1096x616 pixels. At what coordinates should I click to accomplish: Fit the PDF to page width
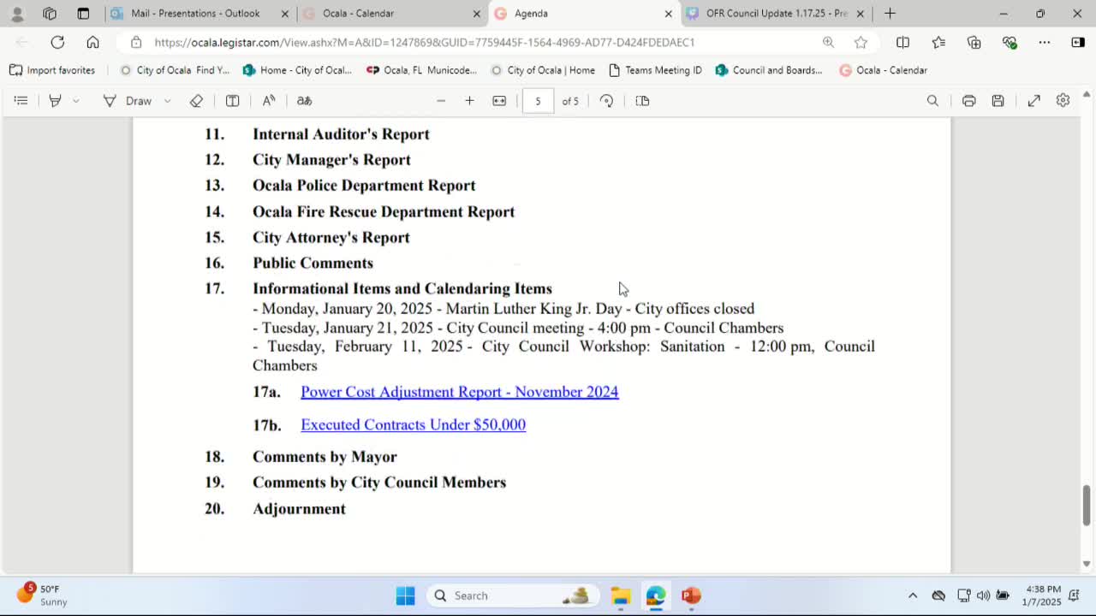pos(499,100)
